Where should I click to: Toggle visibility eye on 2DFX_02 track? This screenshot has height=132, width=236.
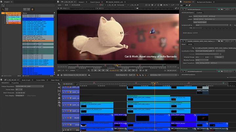tap(66, 105)
